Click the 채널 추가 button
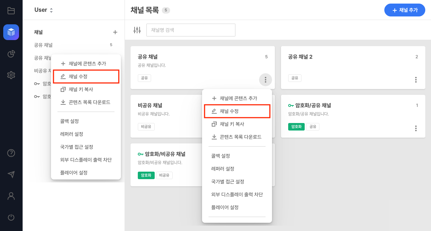The height and width of the screenshot is (231, 431). coord(404,10)
